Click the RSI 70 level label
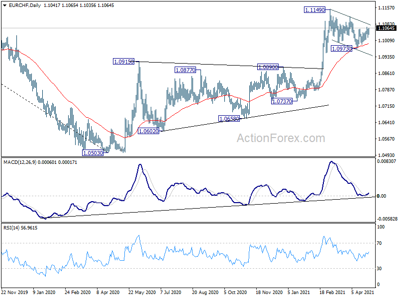The image size is (398, 298). coord(379,243)
